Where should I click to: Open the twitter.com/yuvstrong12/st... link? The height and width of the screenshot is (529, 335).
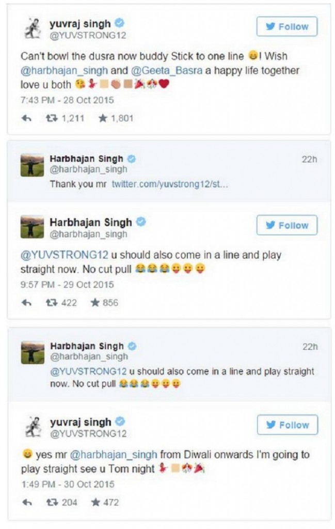170,184
